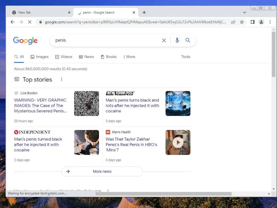Screen dimensions: 277x208
Task: Open the Independent story headline
Action: pyautogui.click(x=38, y=145)
